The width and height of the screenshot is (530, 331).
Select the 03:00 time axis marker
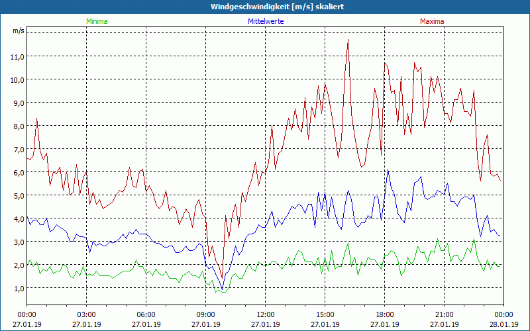click(86, 314)
